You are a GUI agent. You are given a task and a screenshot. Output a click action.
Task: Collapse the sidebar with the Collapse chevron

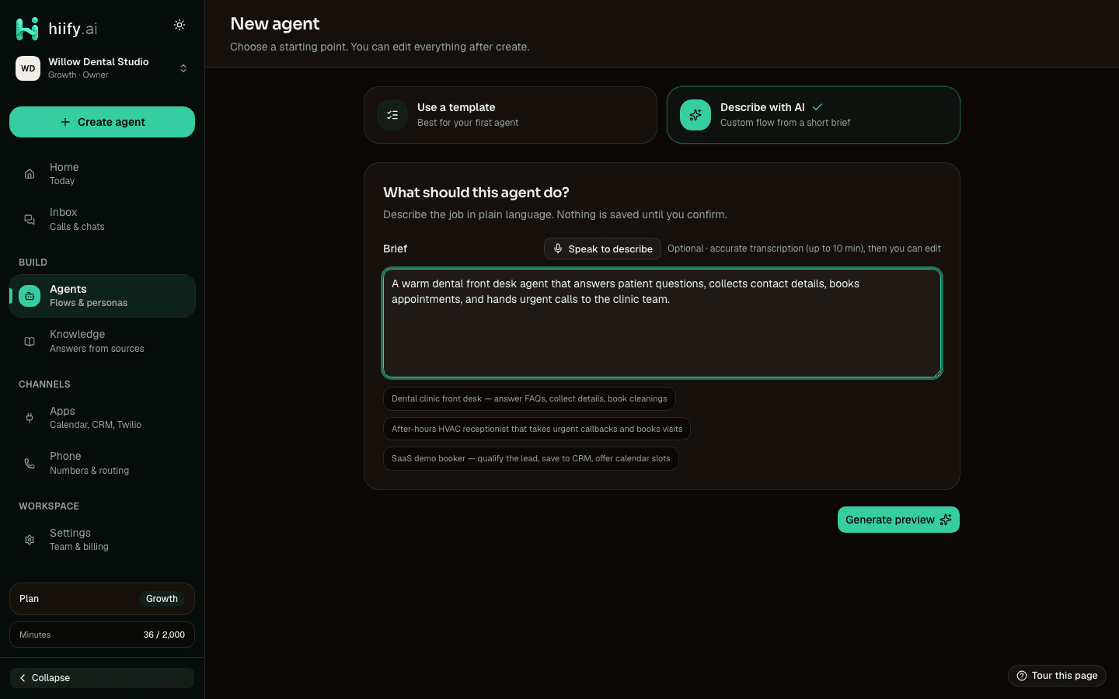coord(102,678)
